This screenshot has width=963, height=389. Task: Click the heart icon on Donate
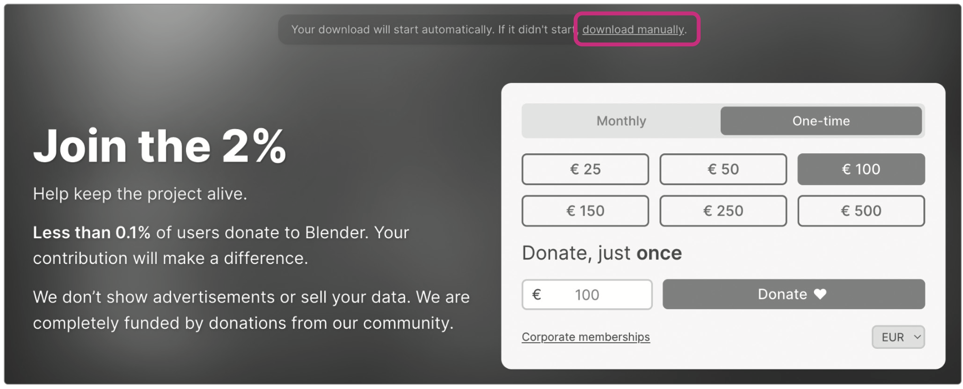820,294
